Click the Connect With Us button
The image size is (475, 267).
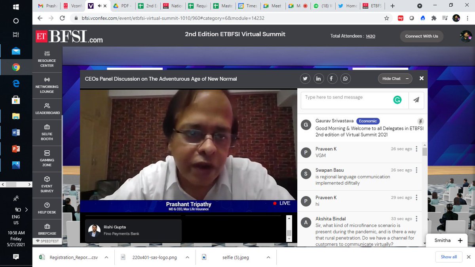tap(422, 36)
